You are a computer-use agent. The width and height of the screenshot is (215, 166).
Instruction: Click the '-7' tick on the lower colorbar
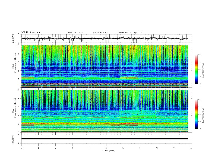click(x=200, y=129)
